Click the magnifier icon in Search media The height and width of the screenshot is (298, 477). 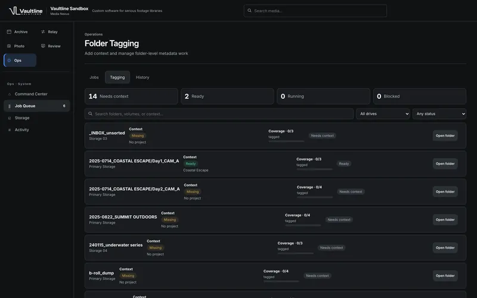(x=249, y=11)
